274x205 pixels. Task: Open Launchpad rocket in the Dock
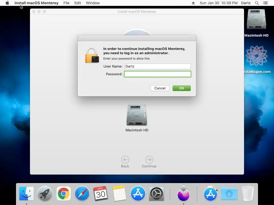coord(45,194)
